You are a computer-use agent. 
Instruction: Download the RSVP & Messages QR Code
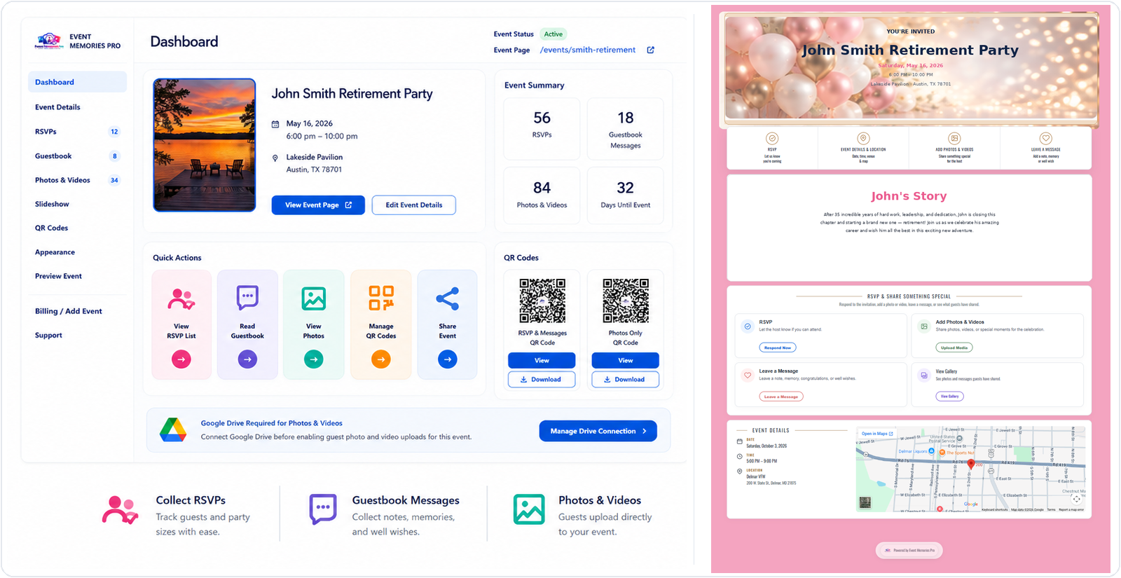coord(542,379)
